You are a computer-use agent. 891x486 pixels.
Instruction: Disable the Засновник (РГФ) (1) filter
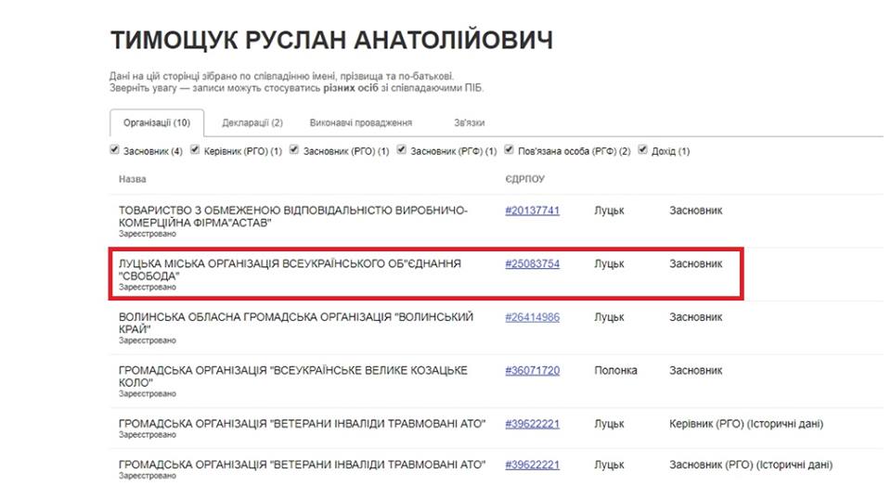[x=401, y=150]
